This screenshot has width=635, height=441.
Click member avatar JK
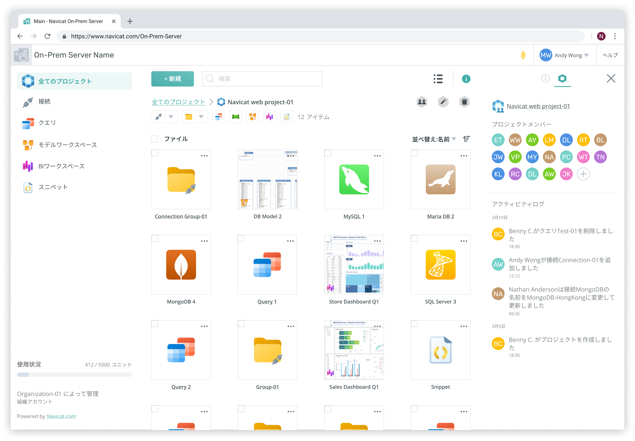566,174
